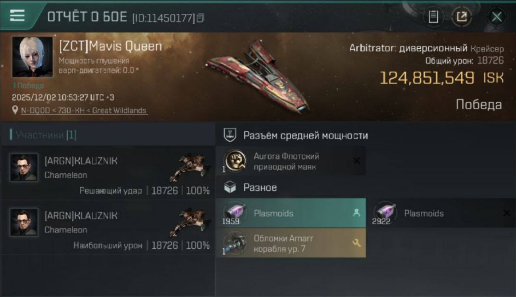
Task: Open the N-DQ0D location link
Action: click(84, 110)
